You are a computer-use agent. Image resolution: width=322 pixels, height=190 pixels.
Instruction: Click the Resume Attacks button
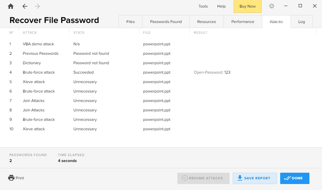click(203, 178)
